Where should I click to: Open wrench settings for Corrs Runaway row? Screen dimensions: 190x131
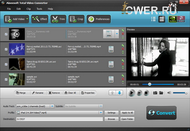click(x=123, y=30)
